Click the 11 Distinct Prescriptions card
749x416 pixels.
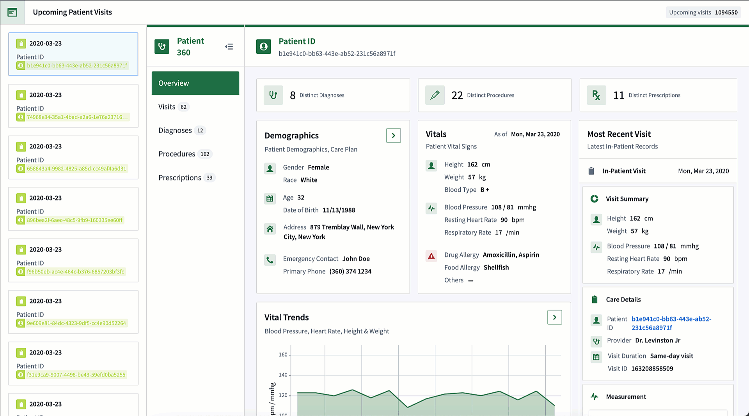(658, 95)
